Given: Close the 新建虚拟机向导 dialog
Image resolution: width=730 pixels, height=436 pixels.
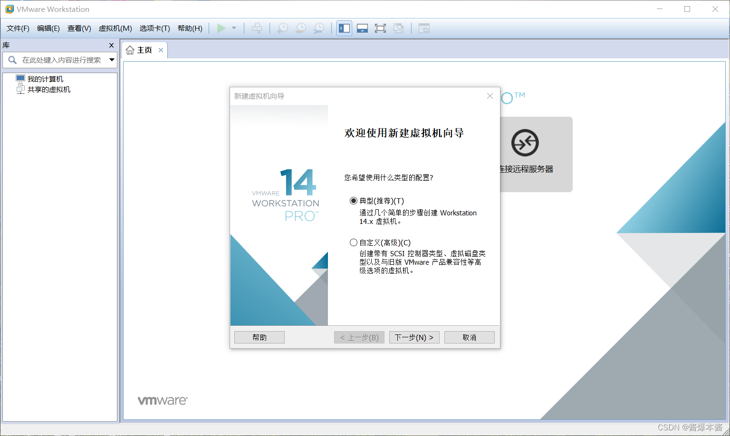Looking at the screenshot, I should coord(490,96).
